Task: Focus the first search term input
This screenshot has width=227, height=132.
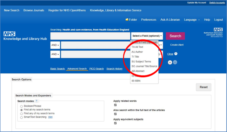Action: pyautogui.click(x=90, y=36)
